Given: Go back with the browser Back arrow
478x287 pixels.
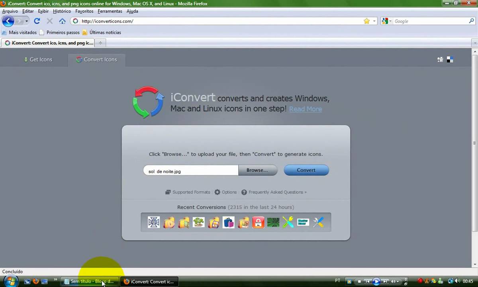Looking at the screenshot, I should coord(8,21).
